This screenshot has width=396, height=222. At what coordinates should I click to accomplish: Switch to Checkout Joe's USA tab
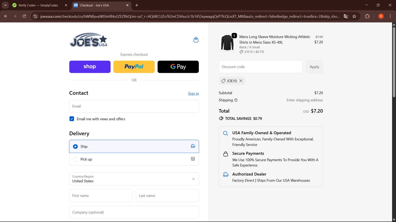[101, 5]
